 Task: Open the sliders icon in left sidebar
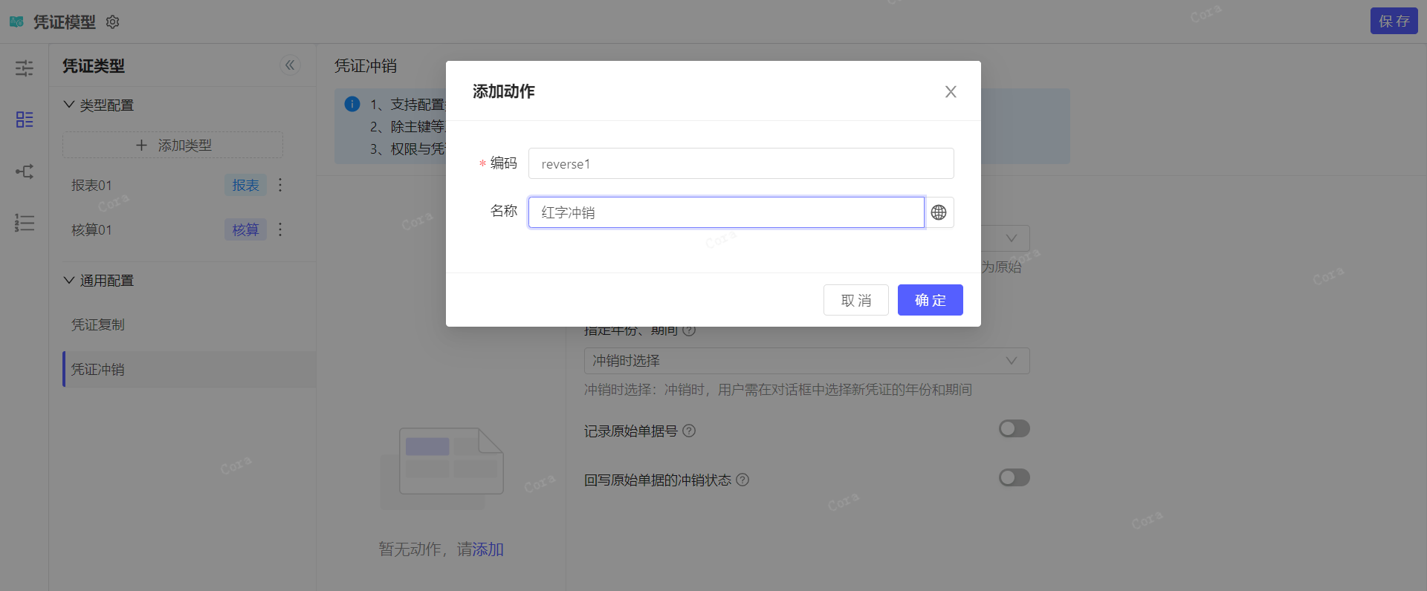pos(25,68)
